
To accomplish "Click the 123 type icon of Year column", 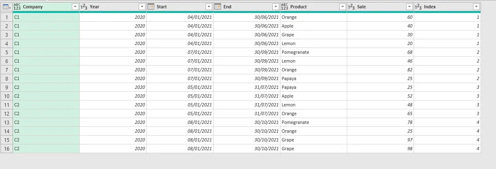I will click(x=84, y=7).
